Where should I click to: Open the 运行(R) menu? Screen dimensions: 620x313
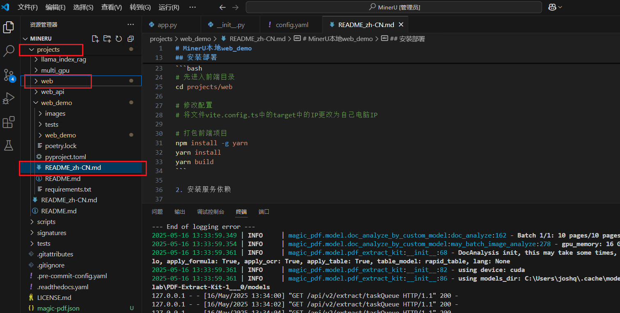(x=169, y=7)
